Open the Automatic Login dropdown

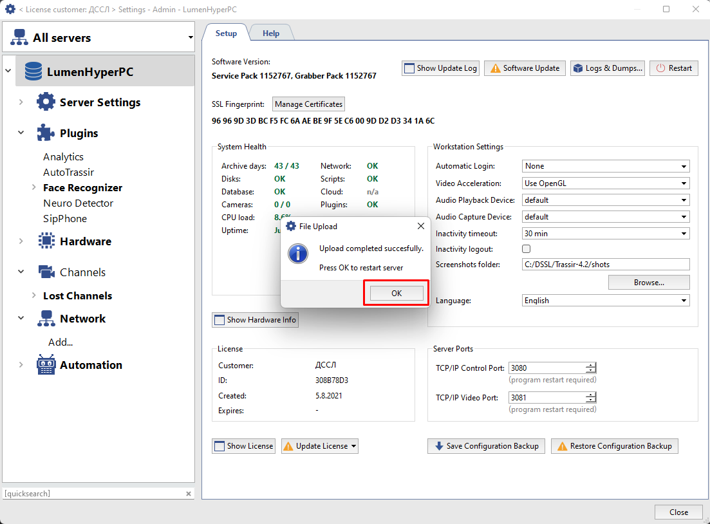[606, 166]
